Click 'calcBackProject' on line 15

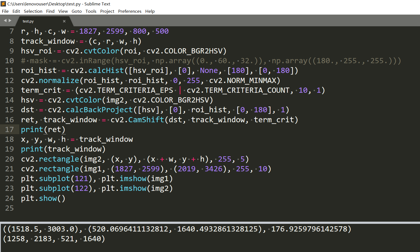(99, 110)
